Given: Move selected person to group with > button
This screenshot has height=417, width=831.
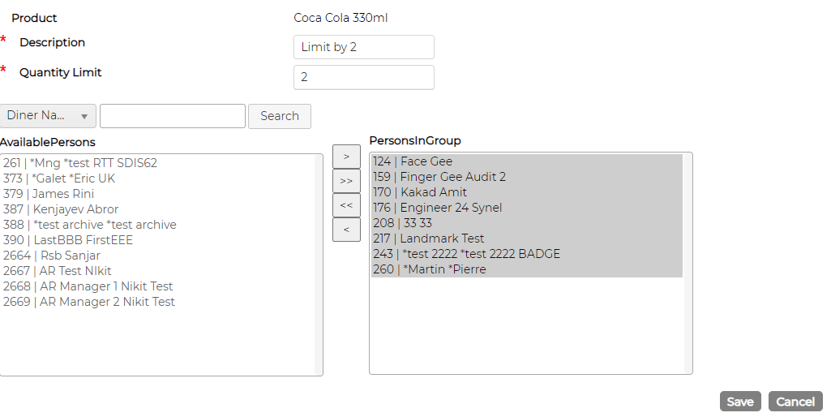Looking at the screenshot, I should (x=346, y=157).
